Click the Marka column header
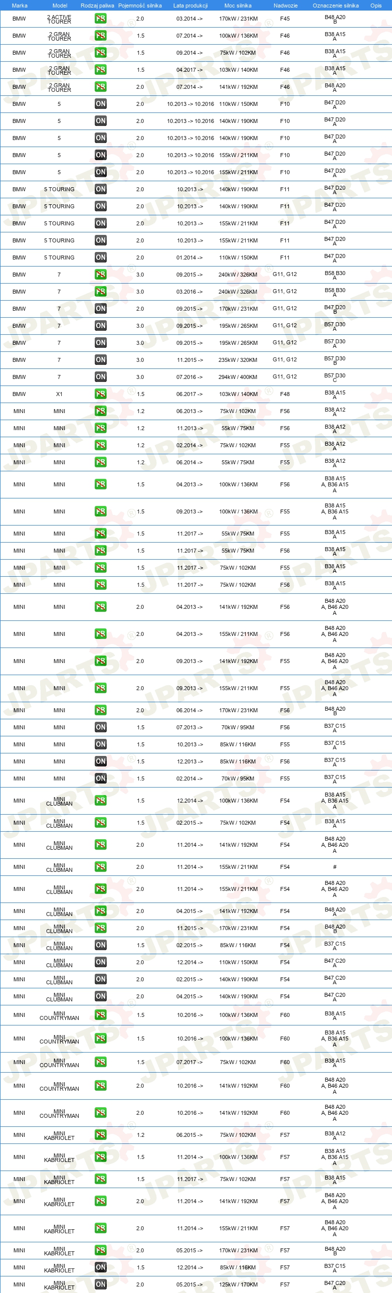The width and height of the screenshot is (392, 1293). click(20, 6)
